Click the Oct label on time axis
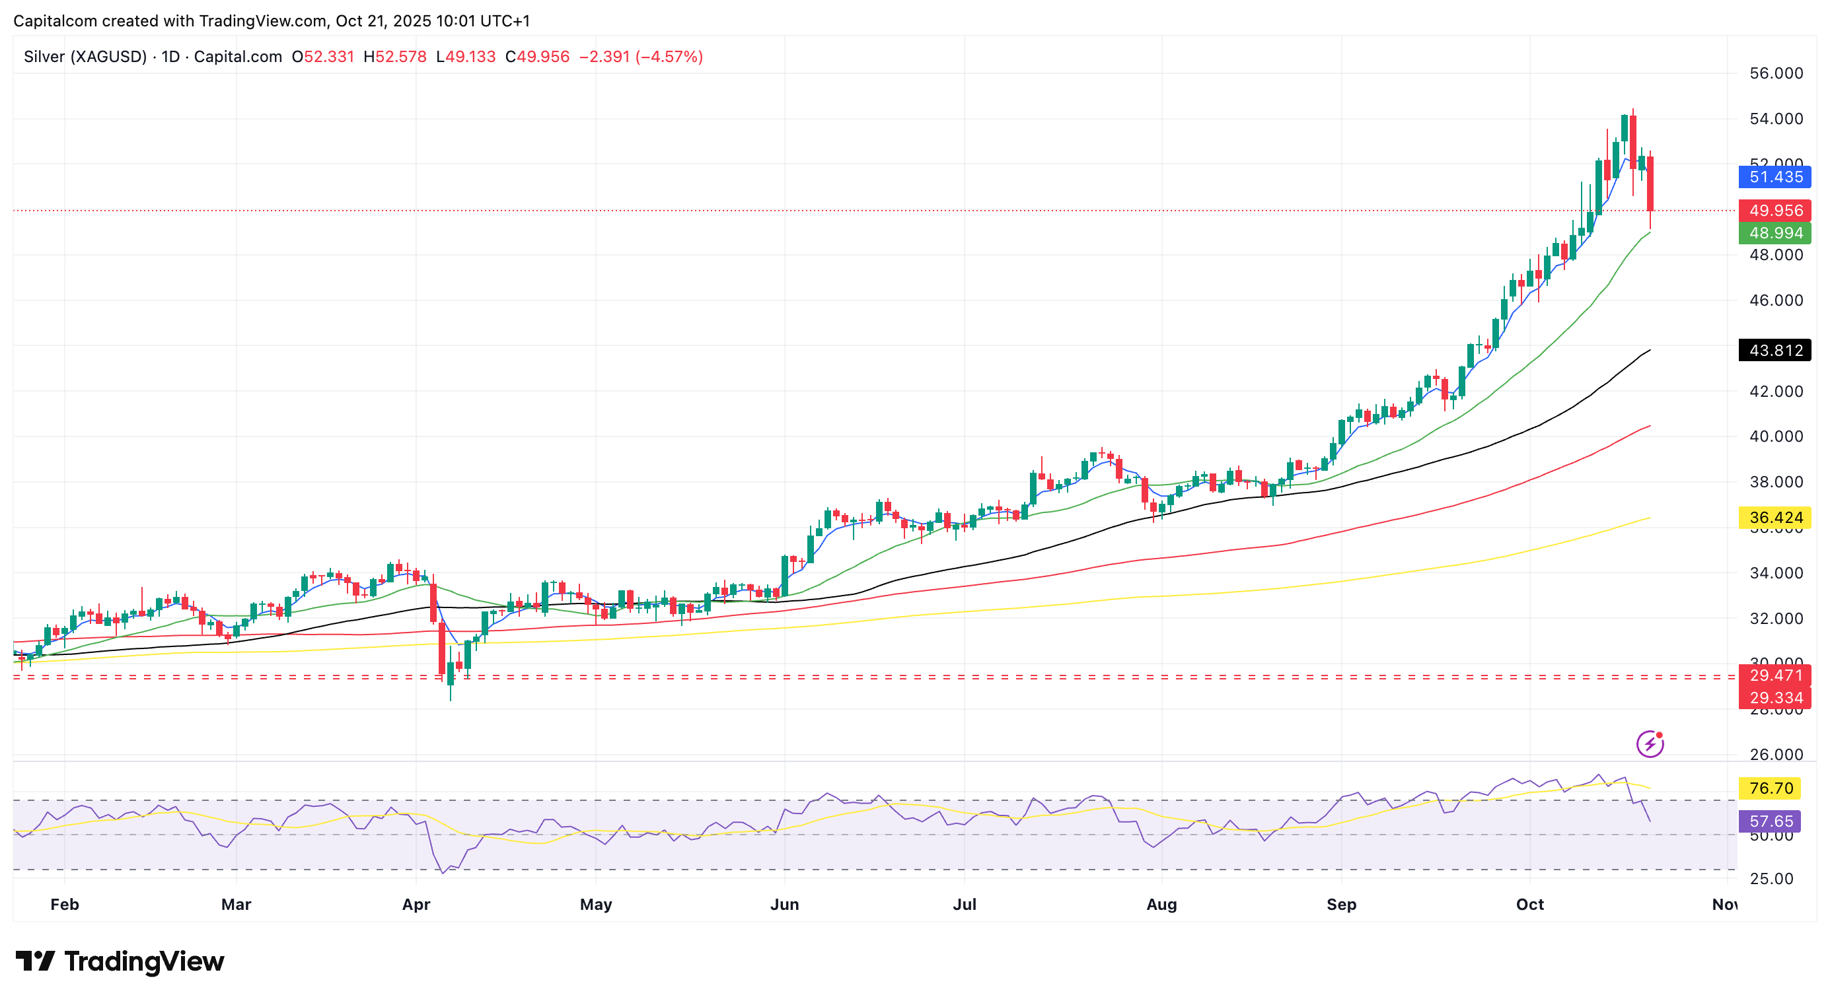 1529,905
